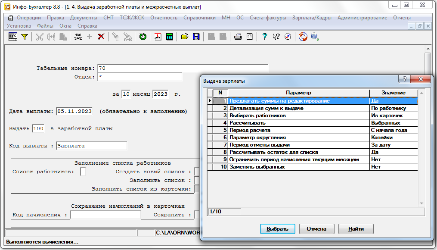Click the copy icon next to the scissors

pos(51,37)
